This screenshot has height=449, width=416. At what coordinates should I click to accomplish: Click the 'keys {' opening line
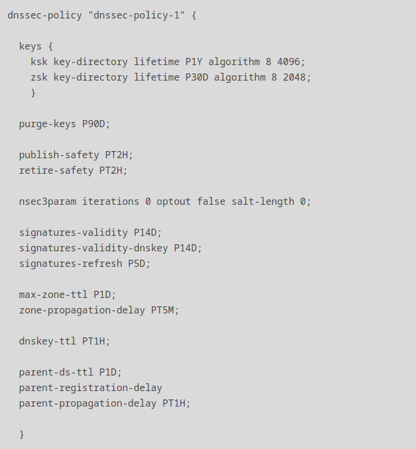[36, 46]
